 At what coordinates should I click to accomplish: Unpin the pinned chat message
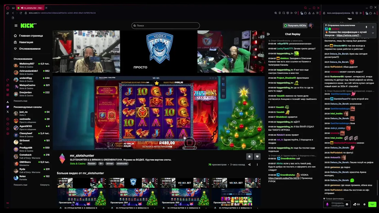coord(366,27)
